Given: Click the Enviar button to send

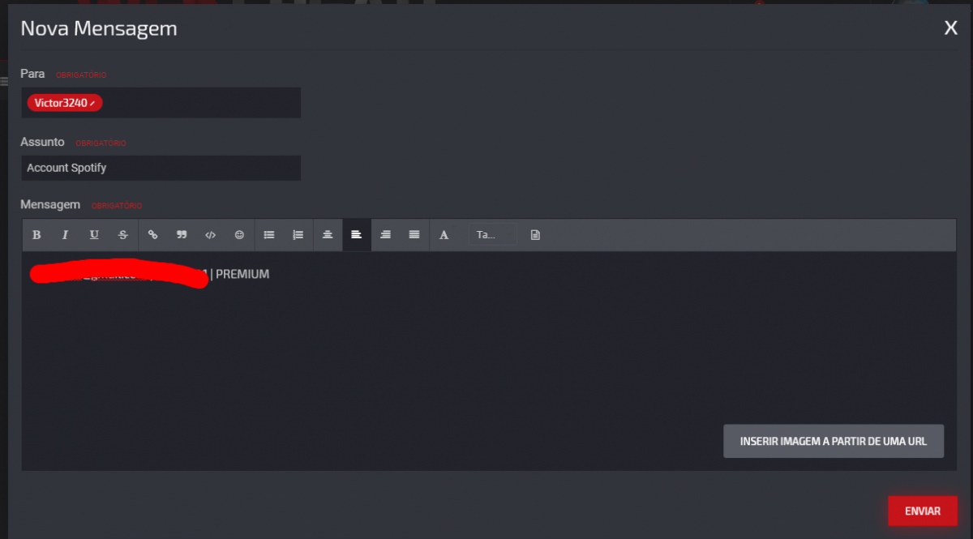Looking at the screenshot, I should point(922,511).
